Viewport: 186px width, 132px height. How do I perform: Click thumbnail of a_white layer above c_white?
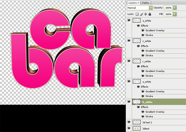137,20
